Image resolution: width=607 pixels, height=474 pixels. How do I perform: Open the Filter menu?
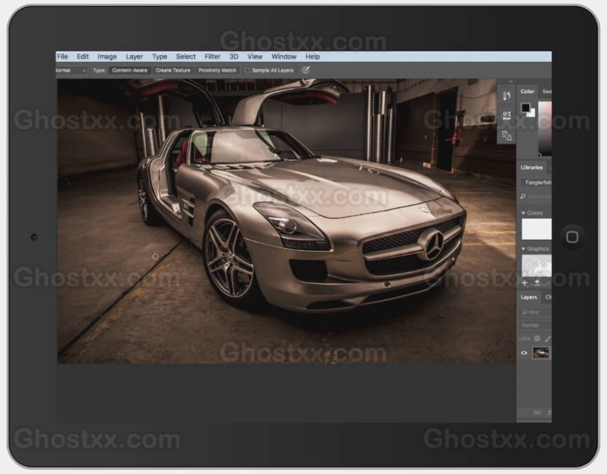click(212, 57)
